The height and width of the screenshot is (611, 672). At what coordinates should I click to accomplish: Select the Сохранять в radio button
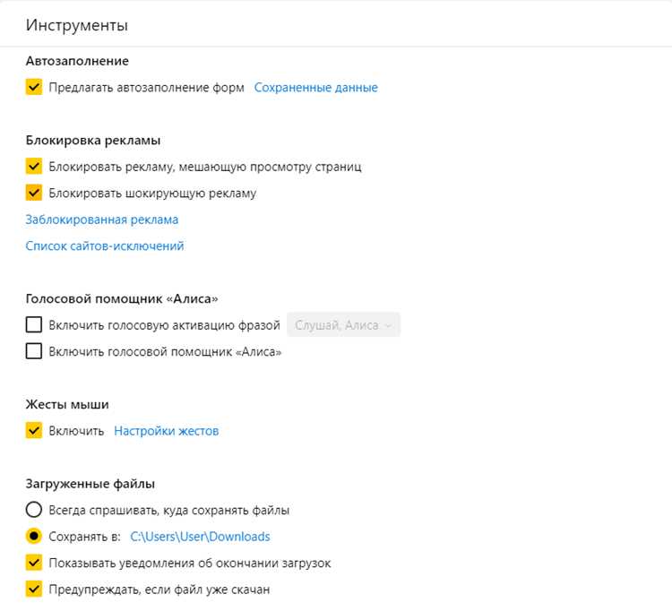34,537
